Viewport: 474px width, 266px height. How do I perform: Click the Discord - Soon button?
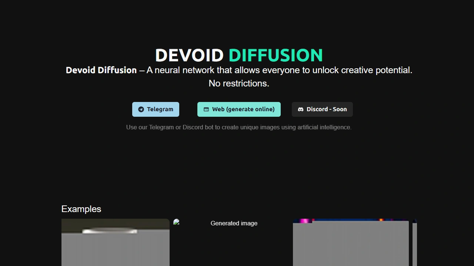[322, 109]
